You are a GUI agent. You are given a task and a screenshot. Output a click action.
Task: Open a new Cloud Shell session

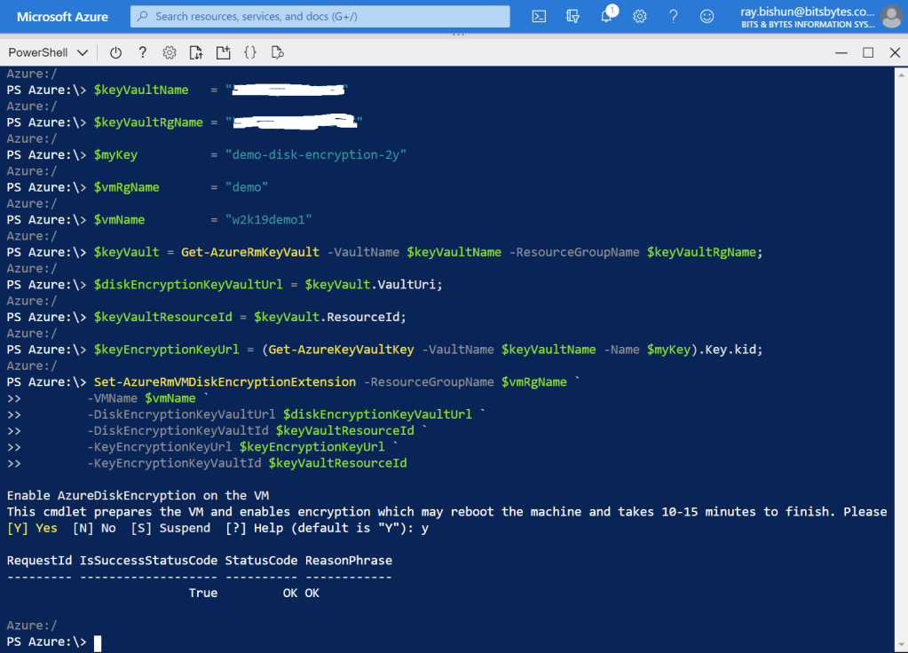(x=223, y=52)
